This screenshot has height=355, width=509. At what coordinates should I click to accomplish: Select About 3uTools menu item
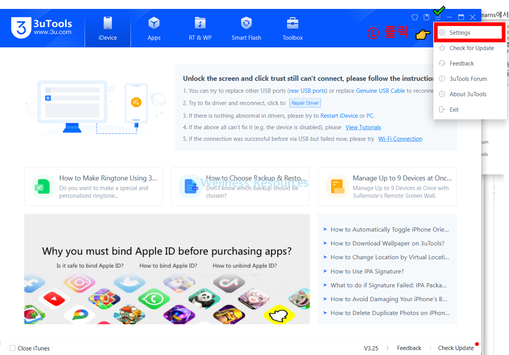tap(470, 94)
